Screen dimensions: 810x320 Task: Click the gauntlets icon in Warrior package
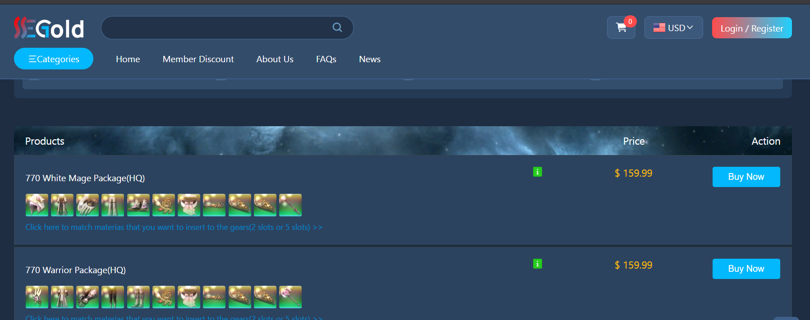click(x=87, y=297)
